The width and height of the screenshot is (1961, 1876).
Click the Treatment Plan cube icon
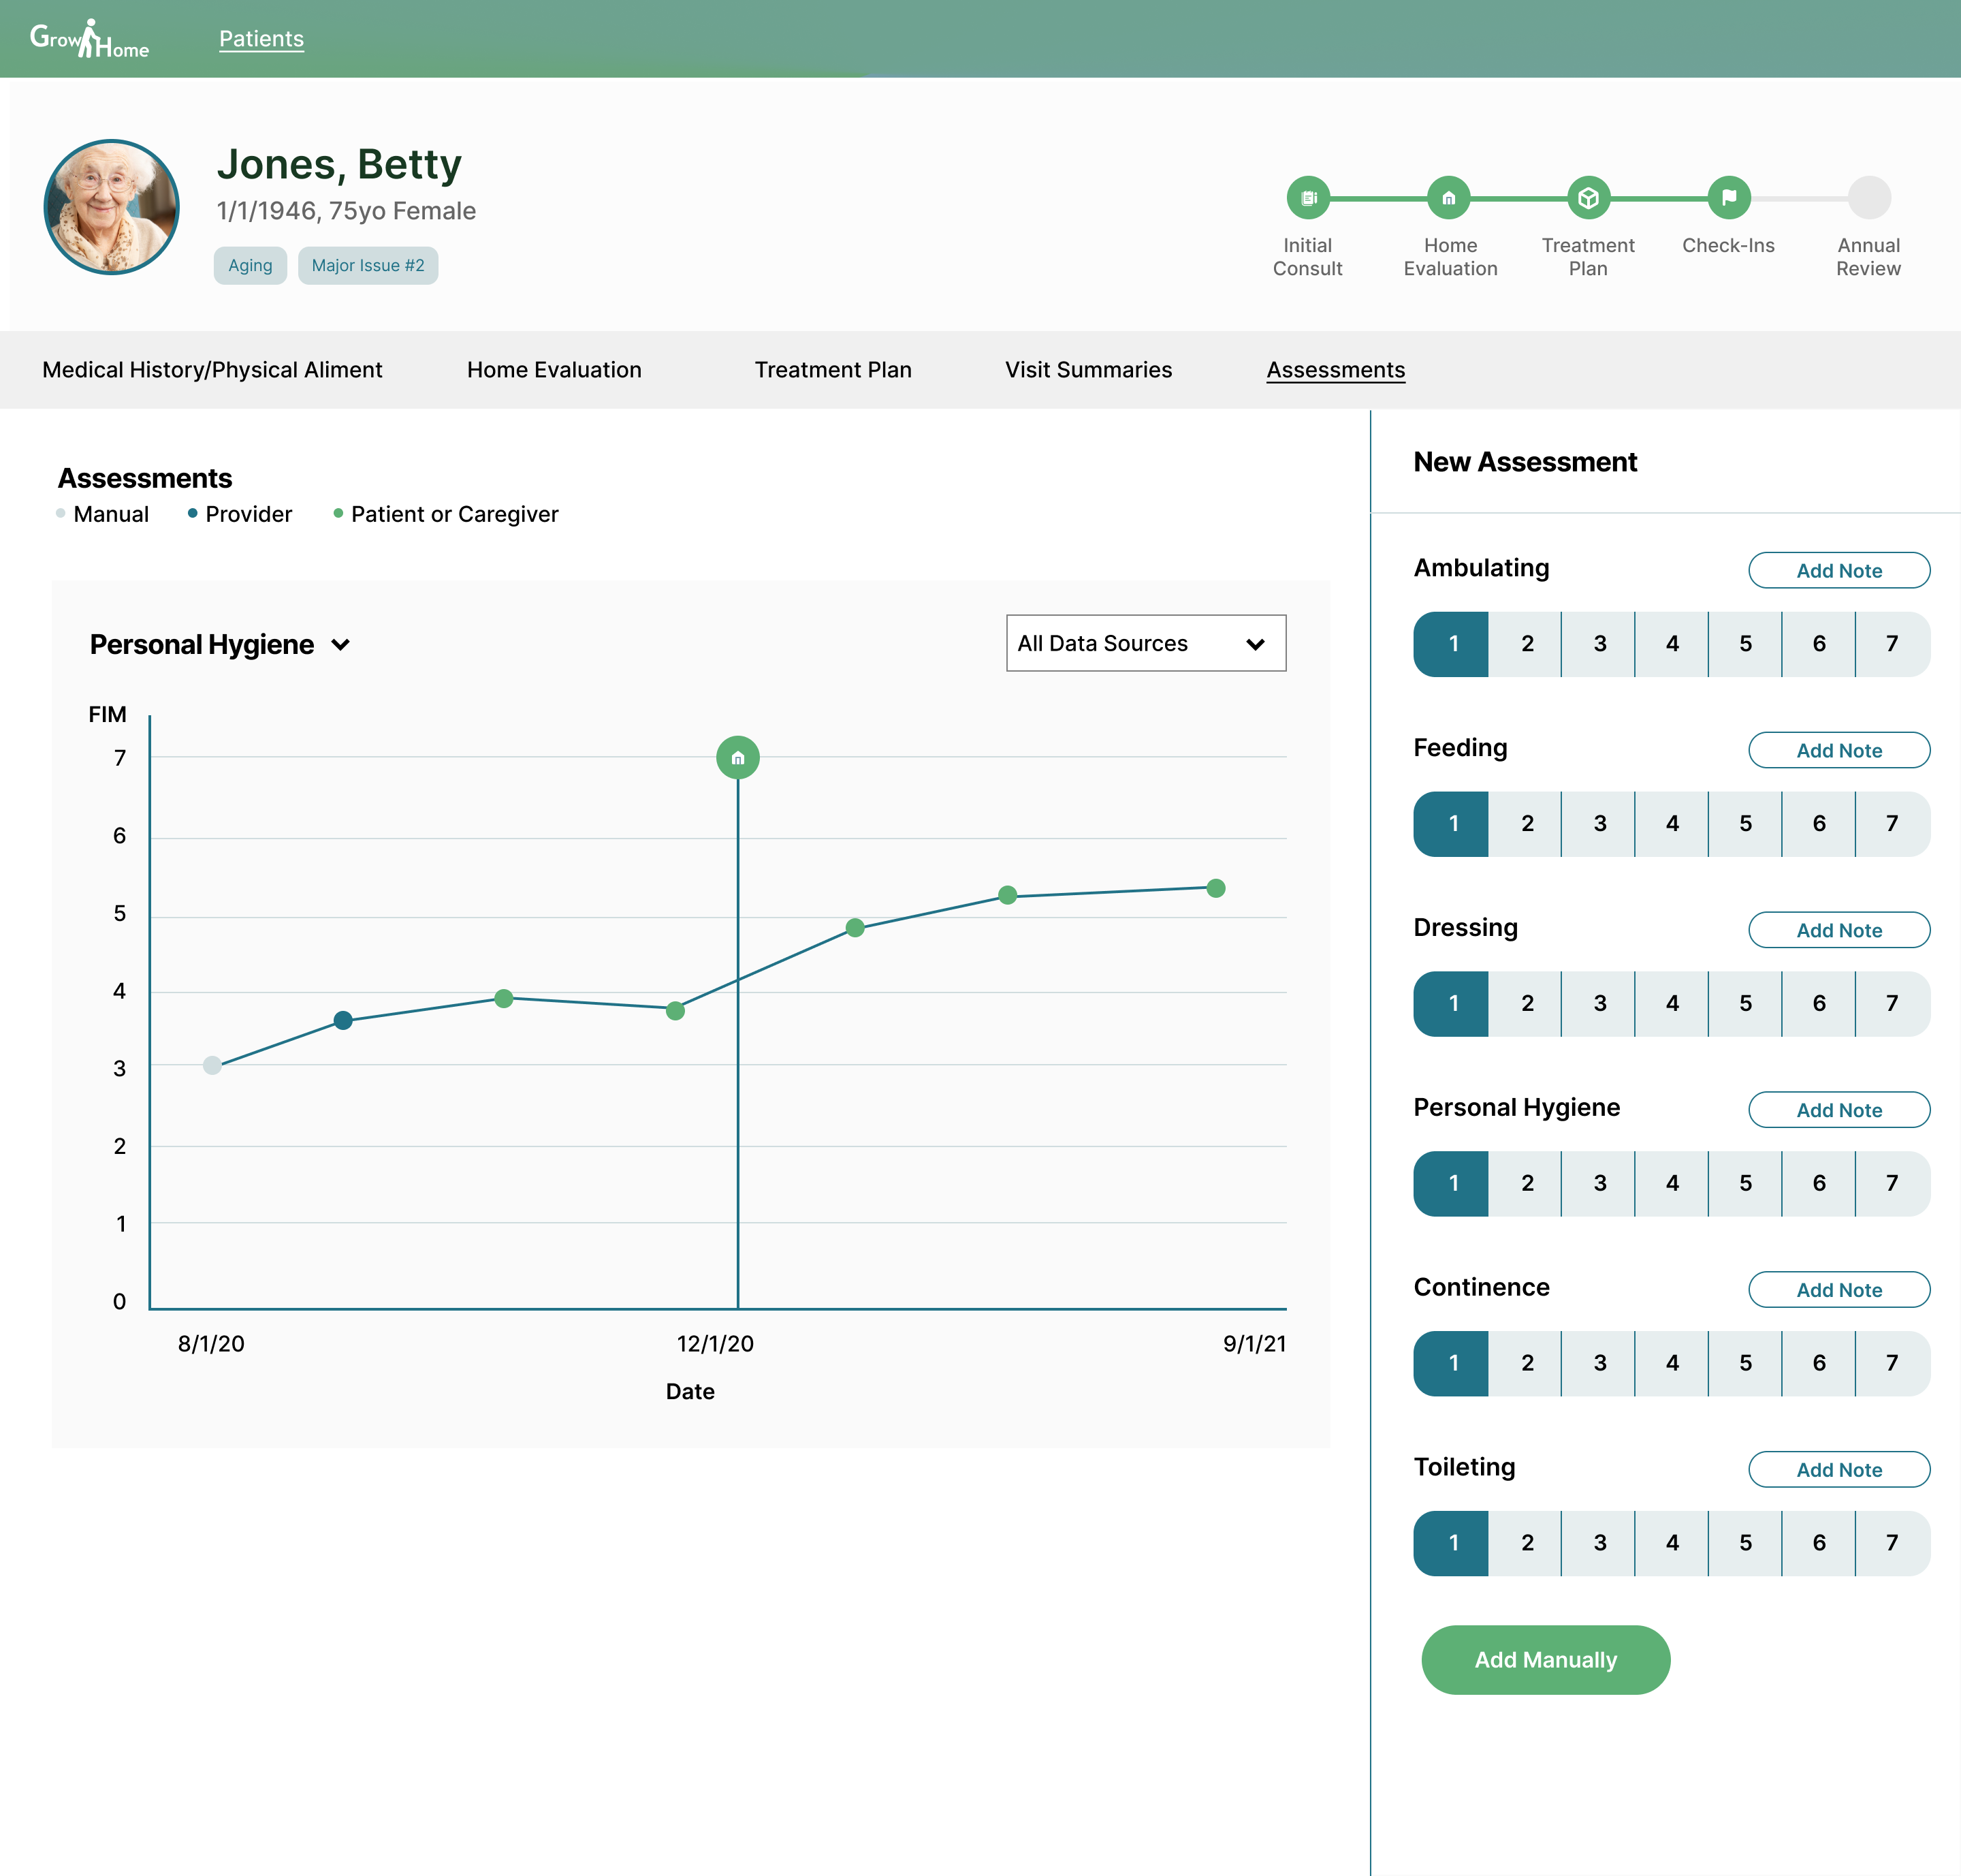coord(1588,198)
